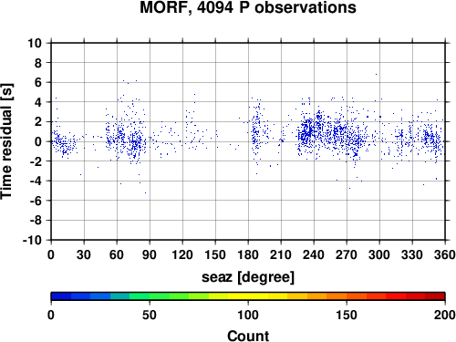Click the x-axis tick label 90
This screenshot has height=342, width=456.
[x=150, y=254]
